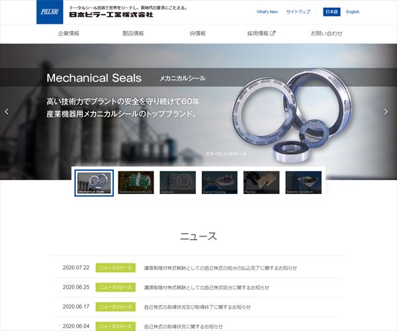Click the date 2020.06.17
The image size is (397, 331).
(76, 307)
